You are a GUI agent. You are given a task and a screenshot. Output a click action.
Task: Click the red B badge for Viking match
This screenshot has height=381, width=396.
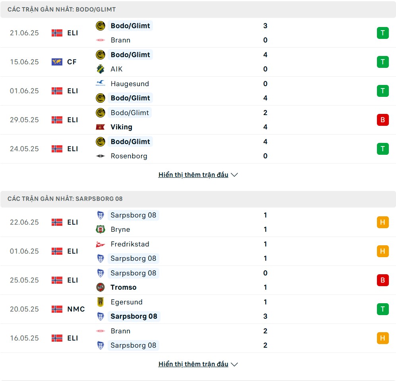point(382,120)
